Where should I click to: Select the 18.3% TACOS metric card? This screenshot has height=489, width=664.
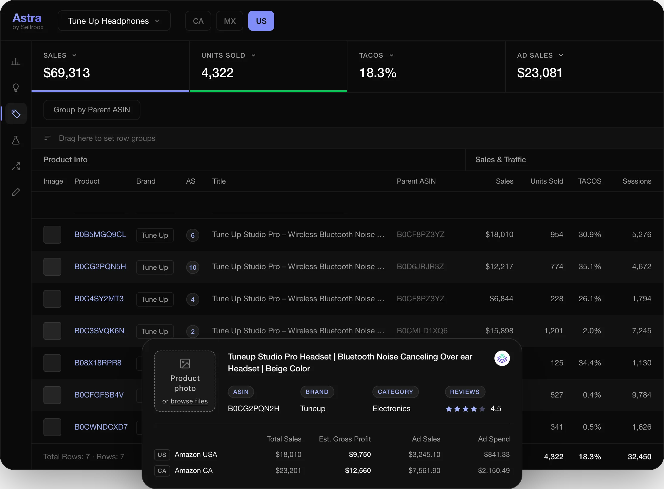426,67
